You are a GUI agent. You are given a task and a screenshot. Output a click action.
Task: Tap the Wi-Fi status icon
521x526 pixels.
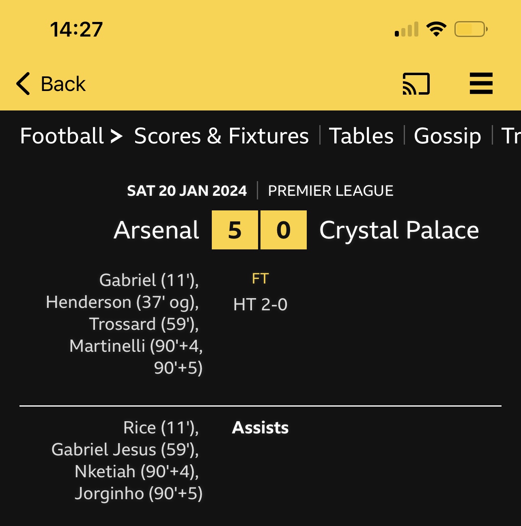436,29
